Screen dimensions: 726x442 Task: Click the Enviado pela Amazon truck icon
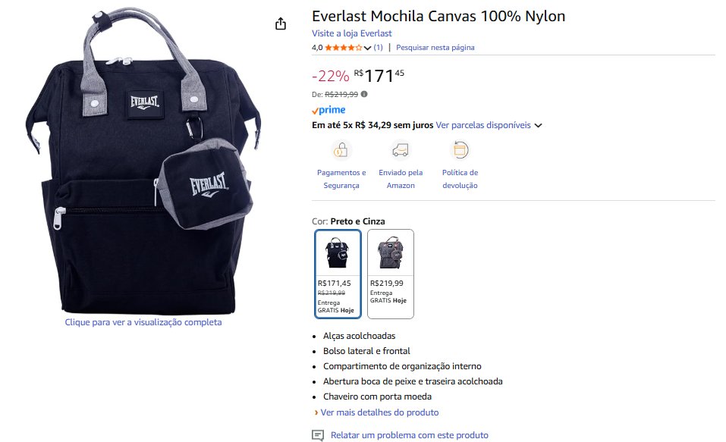coord(401,149)
